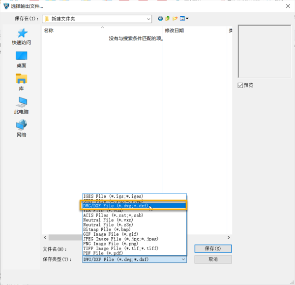Click the horizontal scrollbar left arrow

click(45, 237)
